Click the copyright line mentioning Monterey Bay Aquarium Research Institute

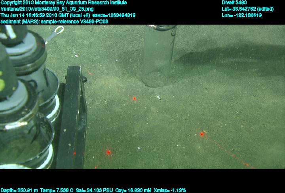pos(64,3)
